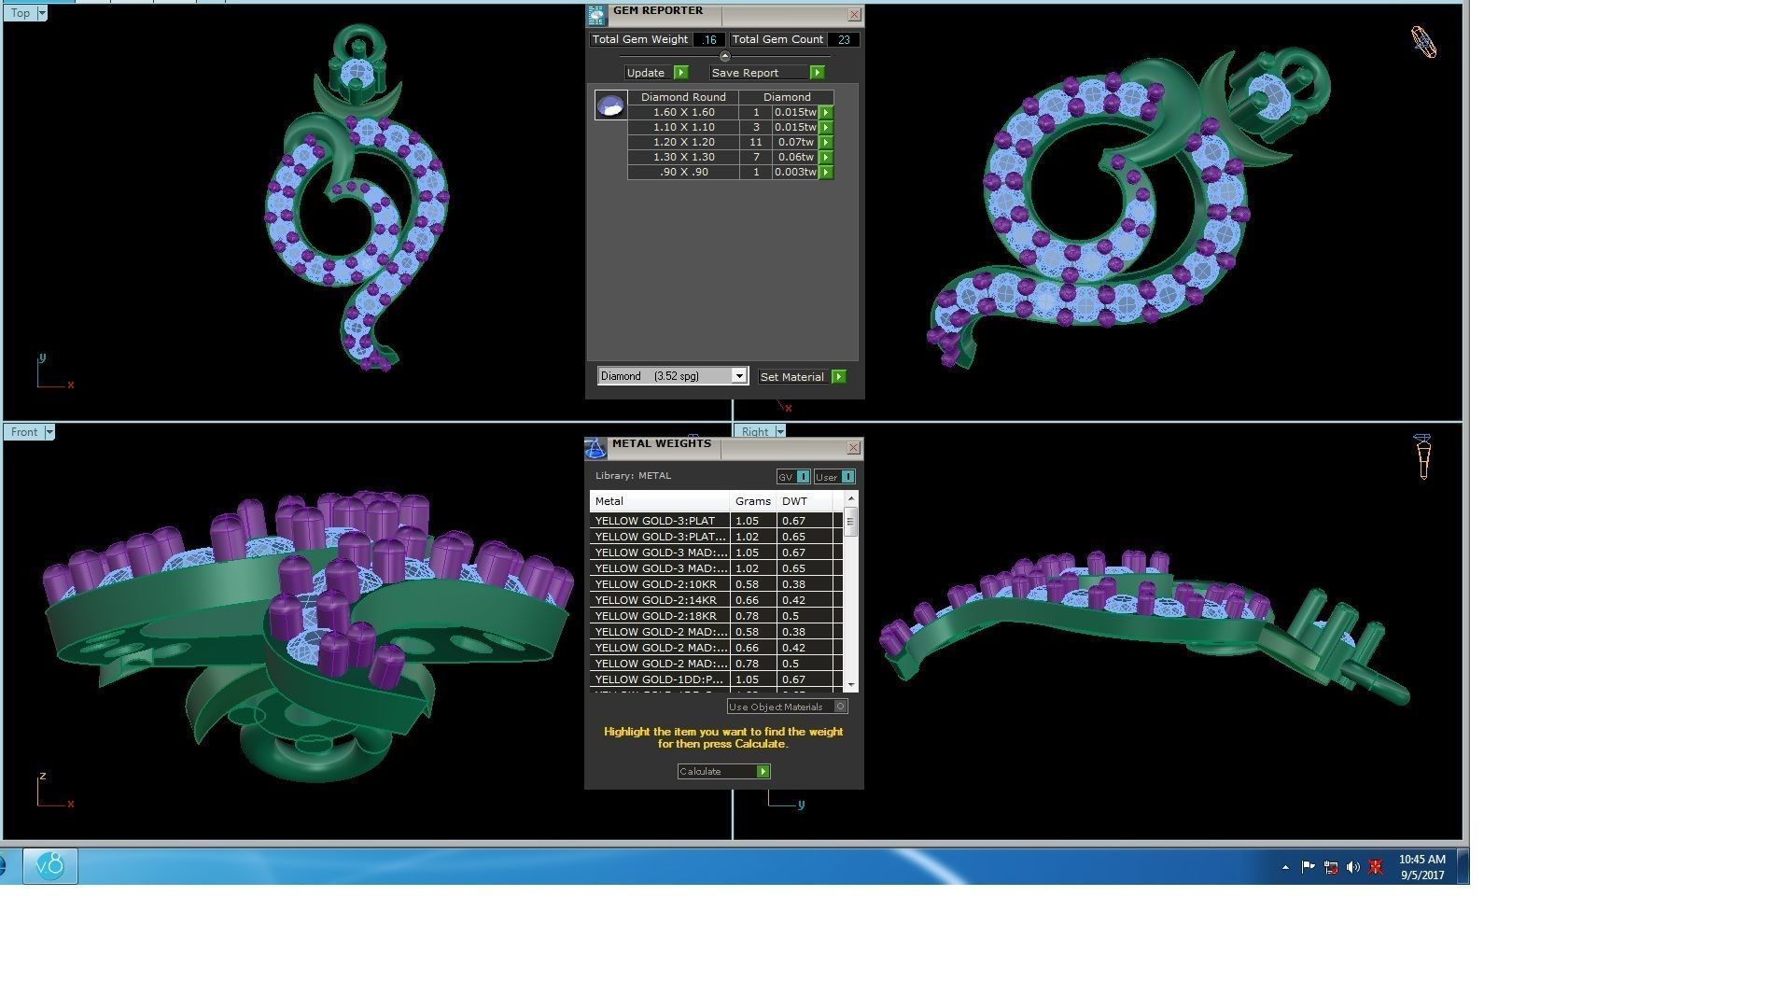Click the Metal Weights scale icon

[595, 449]
